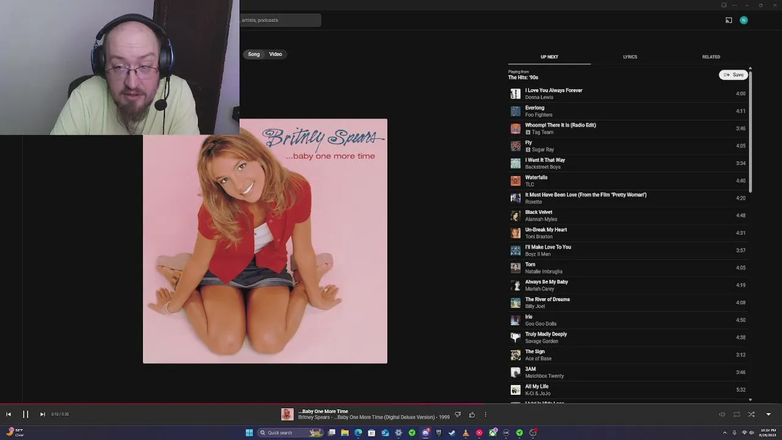Collapse the player page with down arrow
The height and width of the screenshot is (440, 782).
(769, 414)
